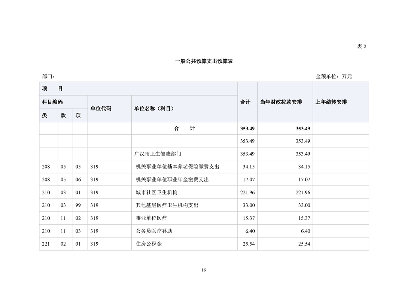Click bold 353.49 in 合计 total row
420x297 pixels.
pyautogui.click(x=247, y=128)
